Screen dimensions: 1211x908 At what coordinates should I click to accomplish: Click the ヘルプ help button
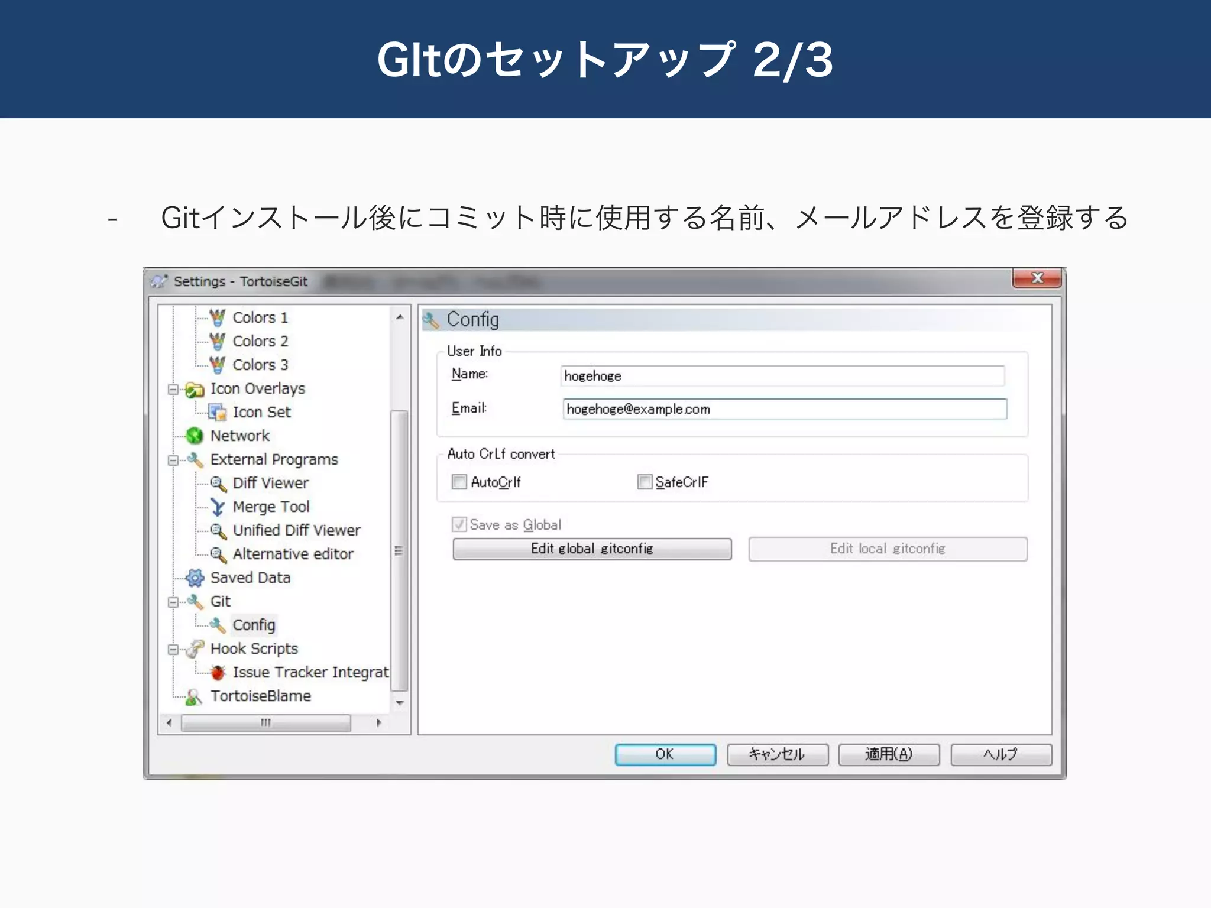(x=1001, y=754)
